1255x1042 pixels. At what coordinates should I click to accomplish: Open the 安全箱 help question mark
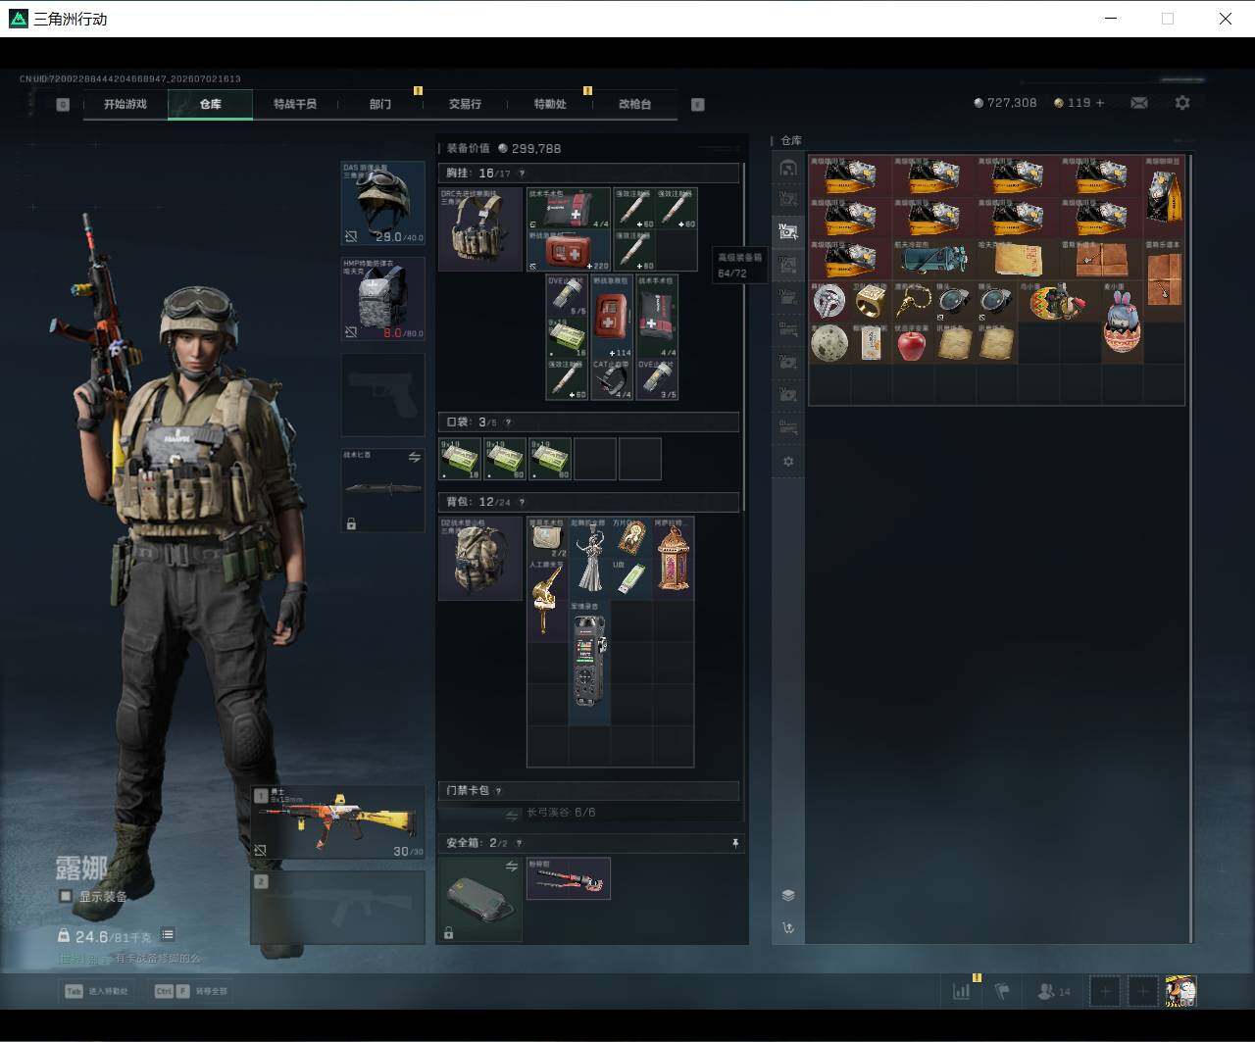(519, 843)
